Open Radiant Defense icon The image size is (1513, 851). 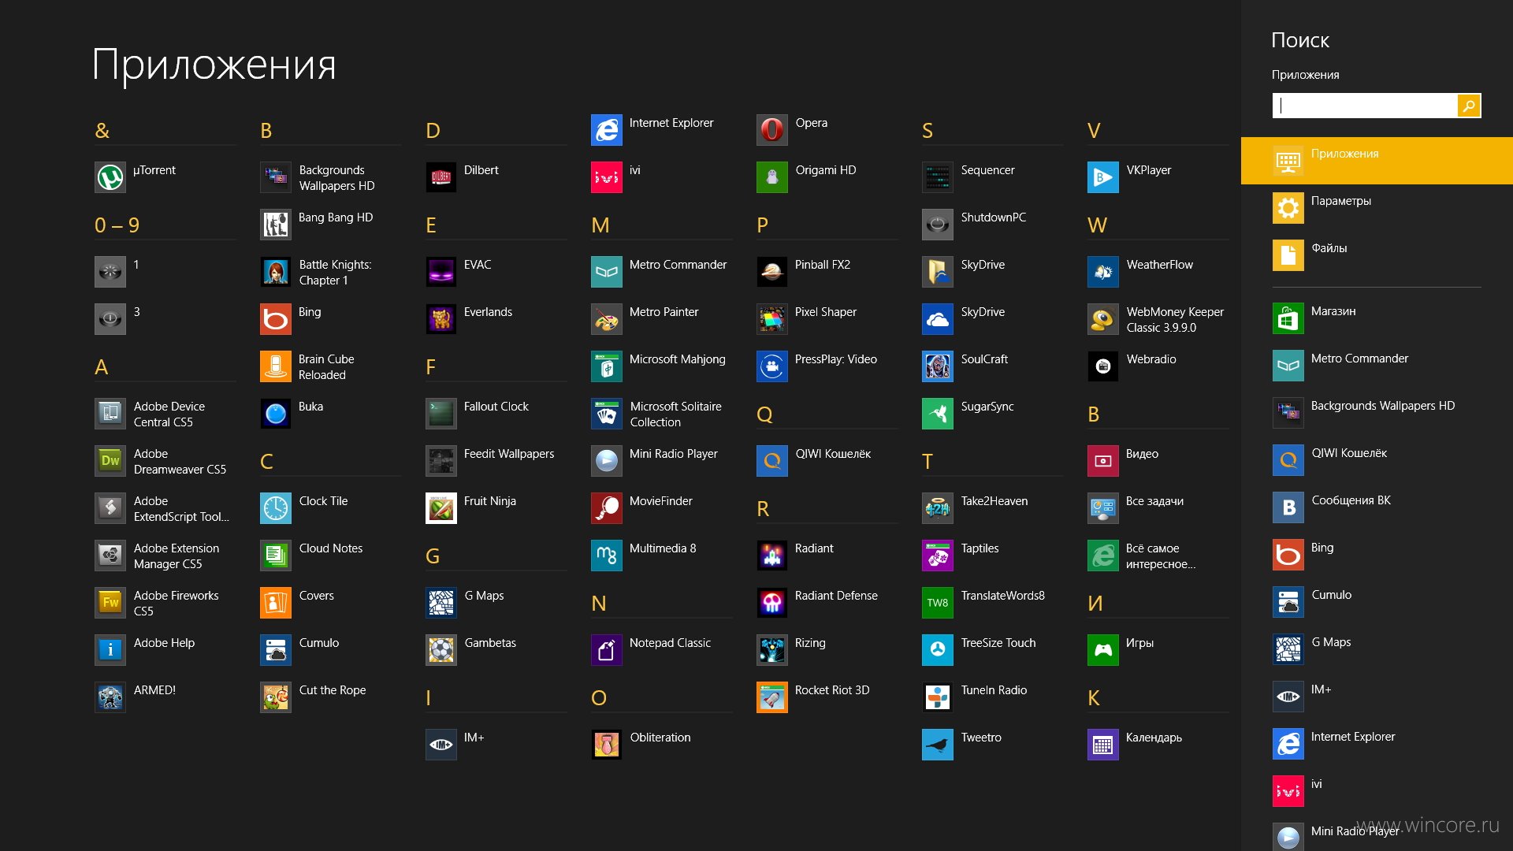tap(772, 603)
